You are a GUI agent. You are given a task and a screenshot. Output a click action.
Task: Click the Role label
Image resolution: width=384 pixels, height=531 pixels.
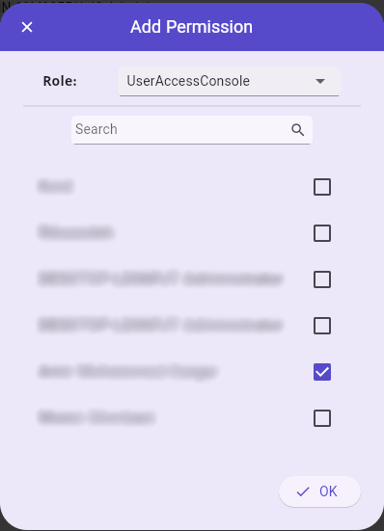pyautogui.click(x=60, y=81)
